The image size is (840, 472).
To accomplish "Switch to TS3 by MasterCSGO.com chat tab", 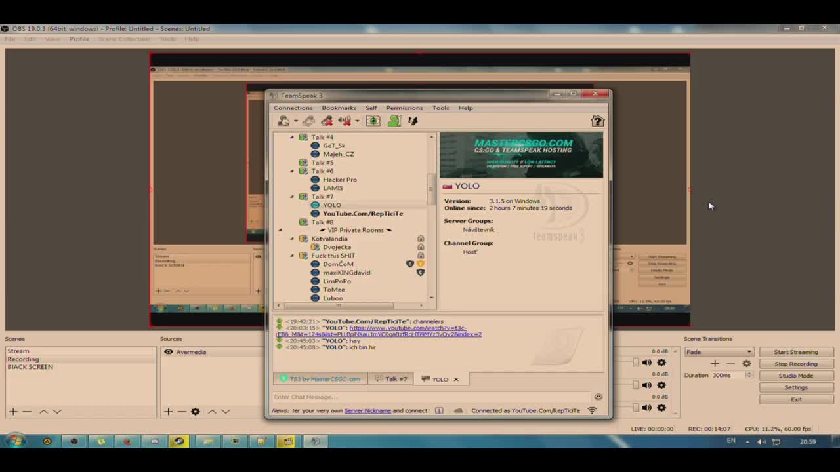I will [320, 379].
